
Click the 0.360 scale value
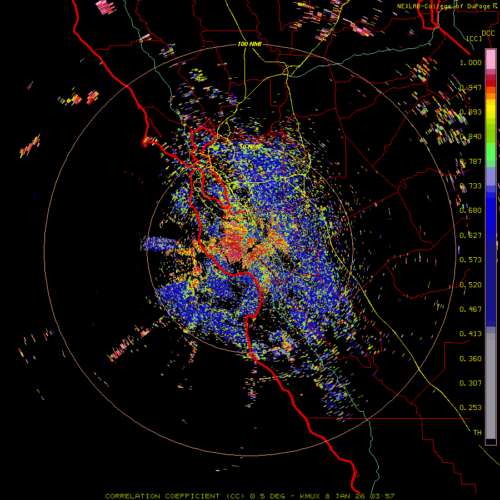[471, 359]
